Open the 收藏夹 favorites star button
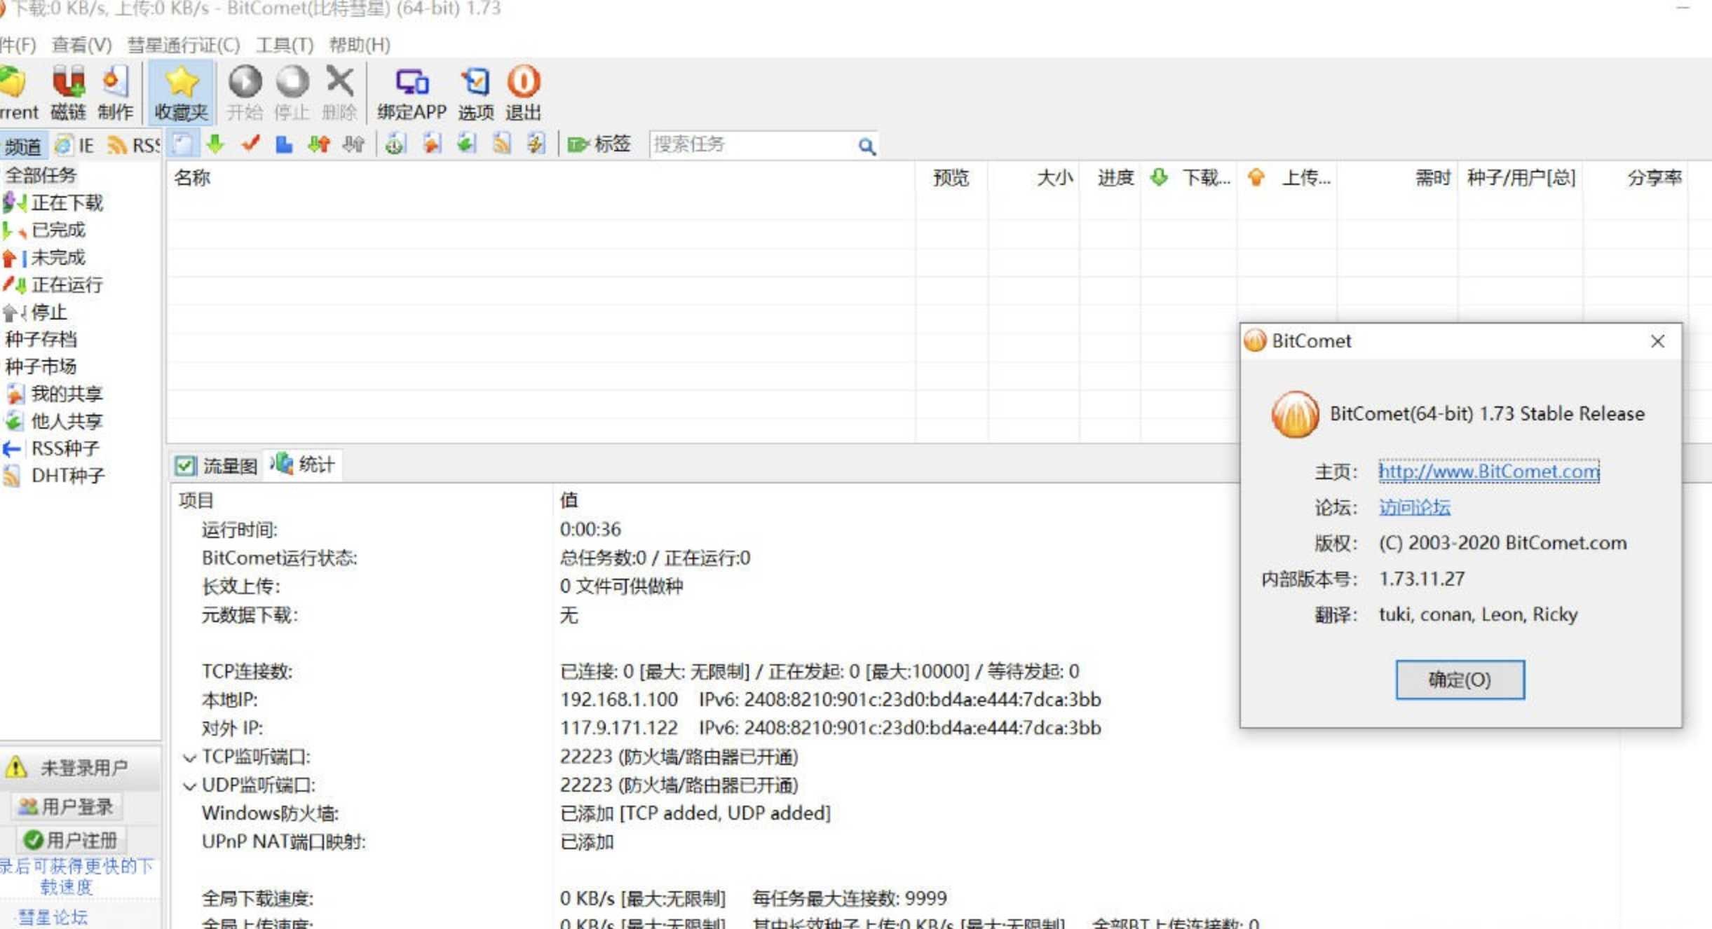This screenshot has height=929, width=1712. [181, 92]
